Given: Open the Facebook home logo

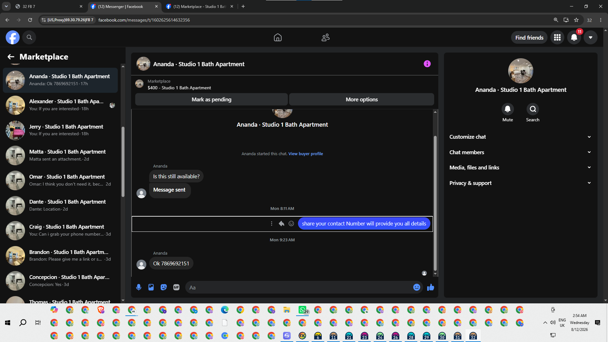Looking at the screenshot, I should (13, 37).
